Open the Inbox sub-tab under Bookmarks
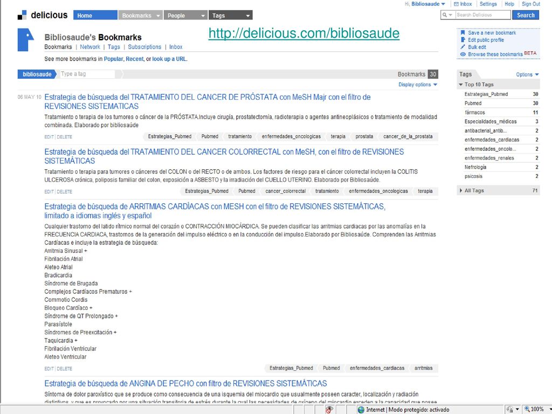The image size is (552, 414). [176, 47]
